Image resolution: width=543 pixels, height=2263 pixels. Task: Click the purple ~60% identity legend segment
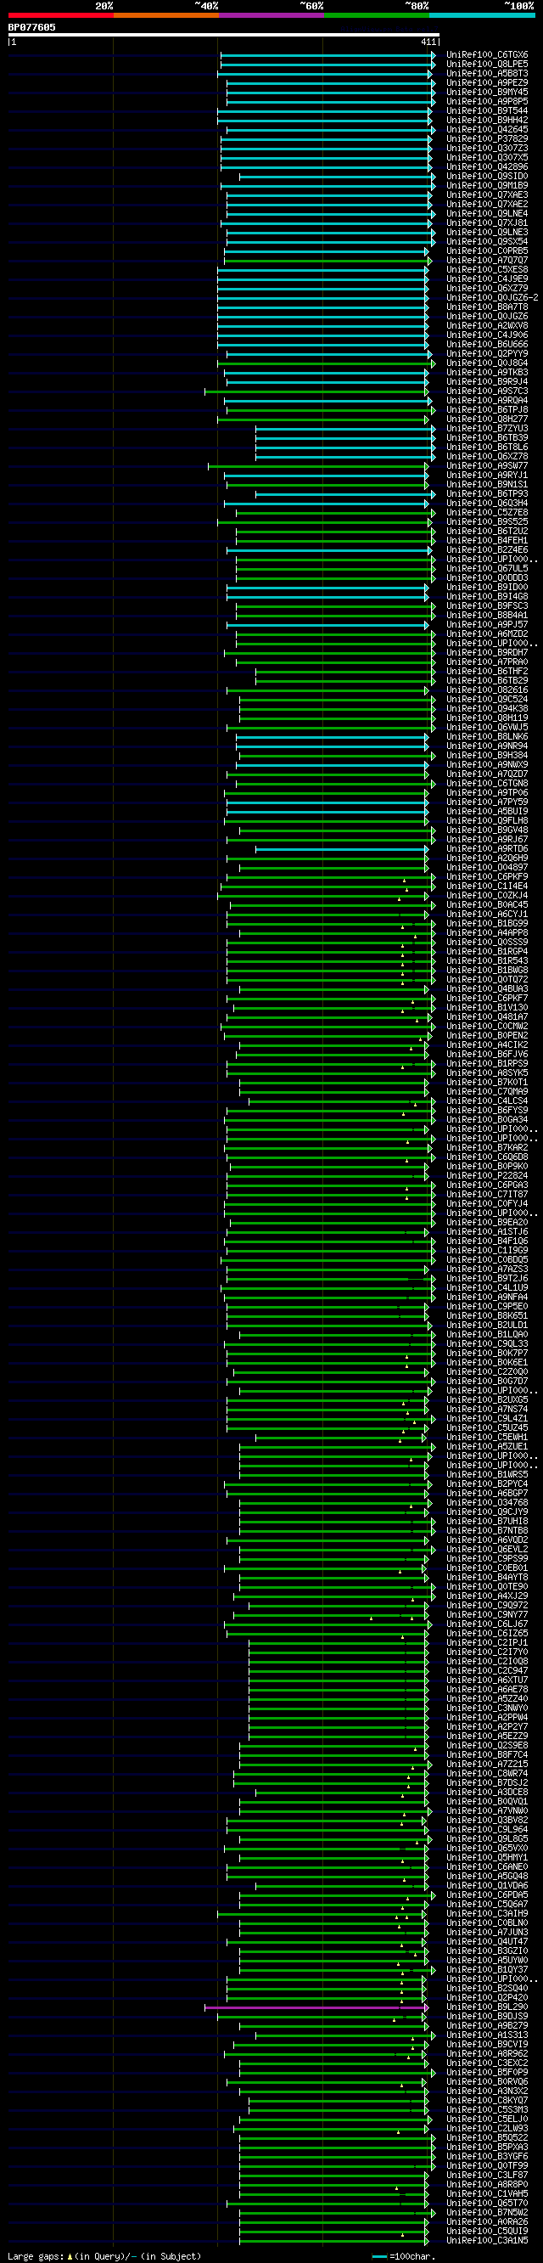[x=271, y=15]
